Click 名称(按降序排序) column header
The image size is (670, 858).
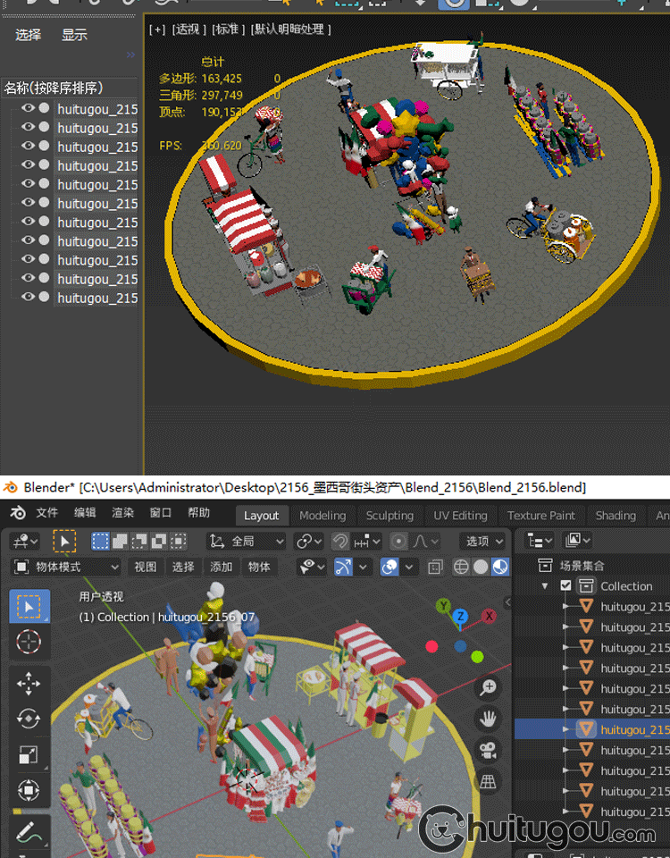click(69, 88)
